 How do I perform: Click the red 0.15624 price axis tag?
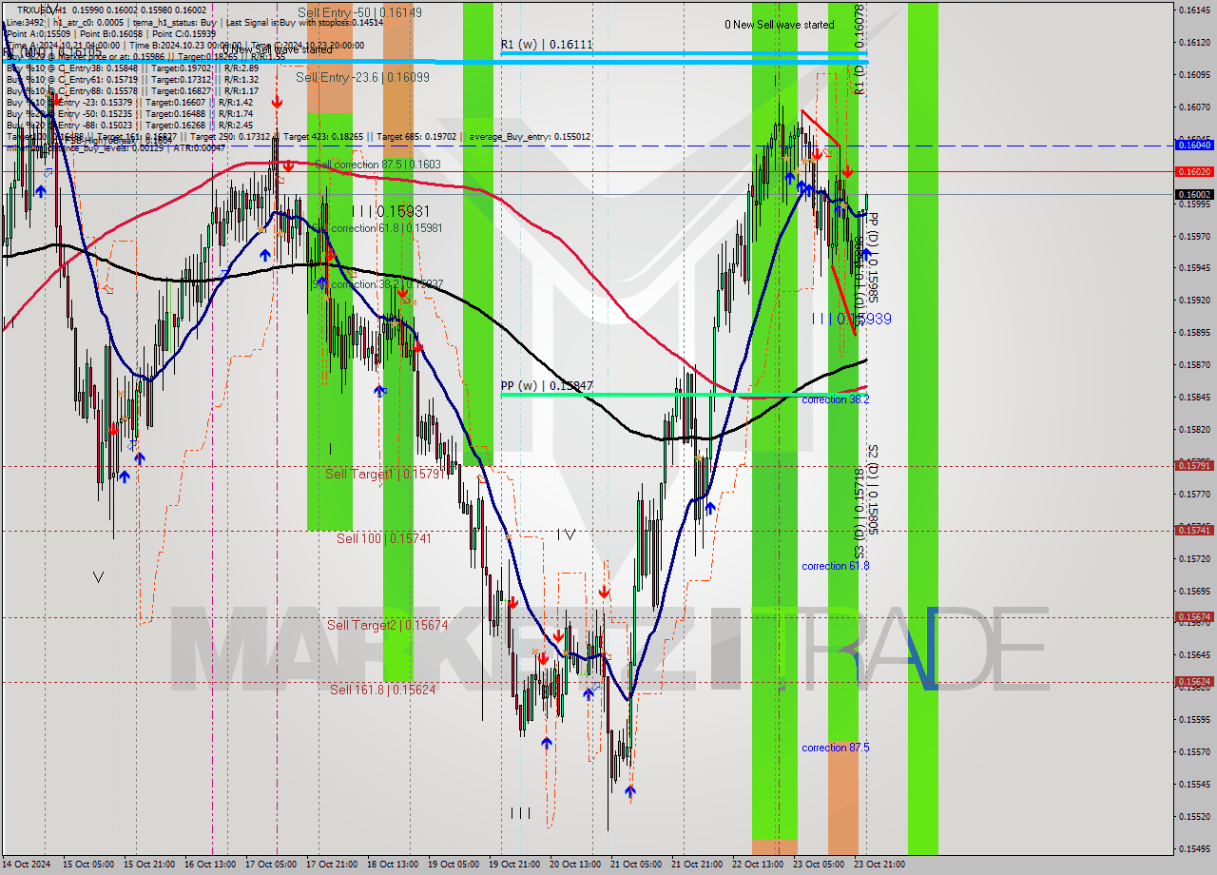tap(1194, 681)
